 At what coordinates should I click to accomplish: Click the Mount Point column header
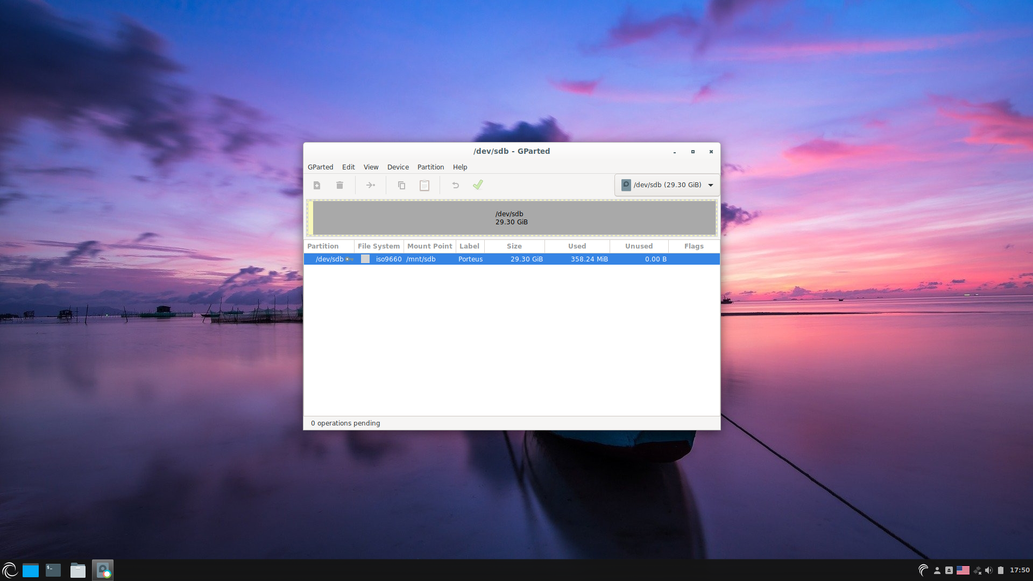pos(429,246)
